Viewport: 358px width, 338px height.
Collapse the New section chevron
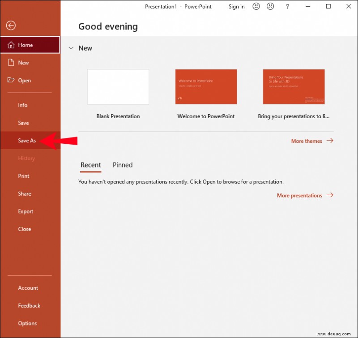(71, 48)
